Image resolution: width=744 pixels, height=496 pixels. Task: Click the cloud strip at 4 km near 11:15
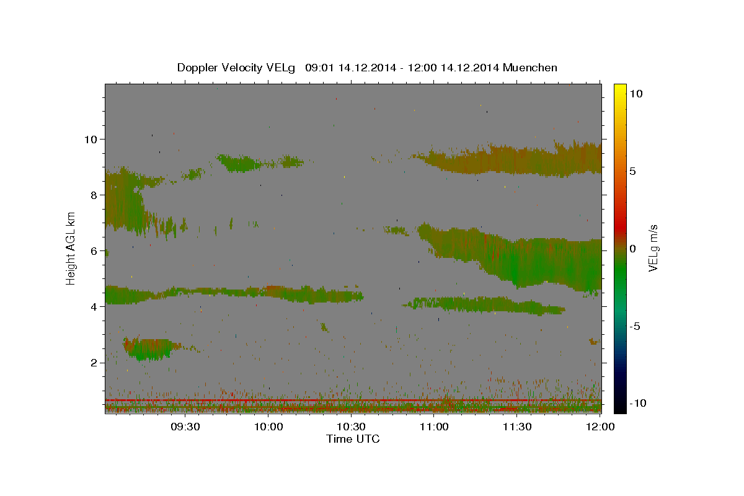(484, 304)
